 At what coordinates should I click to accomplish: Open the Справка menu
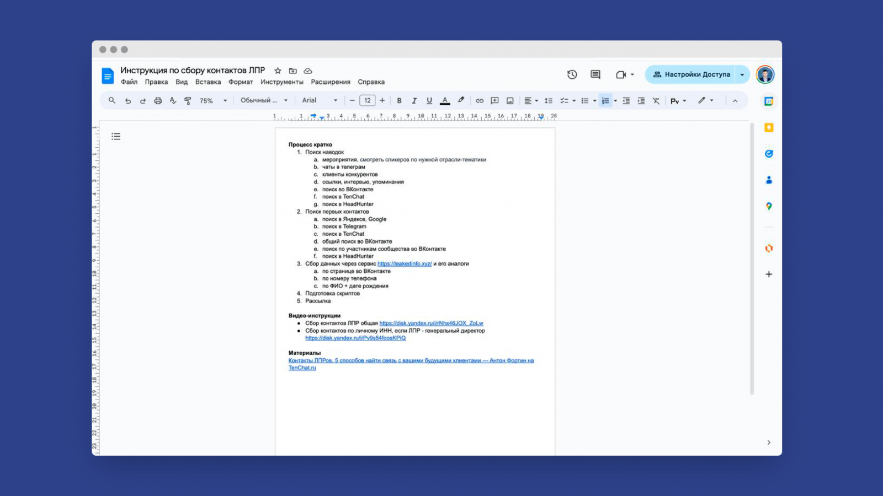pos(371,82)
